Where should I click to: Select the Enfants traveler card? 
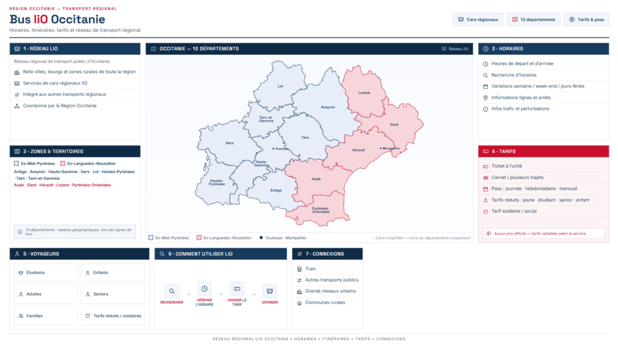pyautogui.click(x=113, y=273)
